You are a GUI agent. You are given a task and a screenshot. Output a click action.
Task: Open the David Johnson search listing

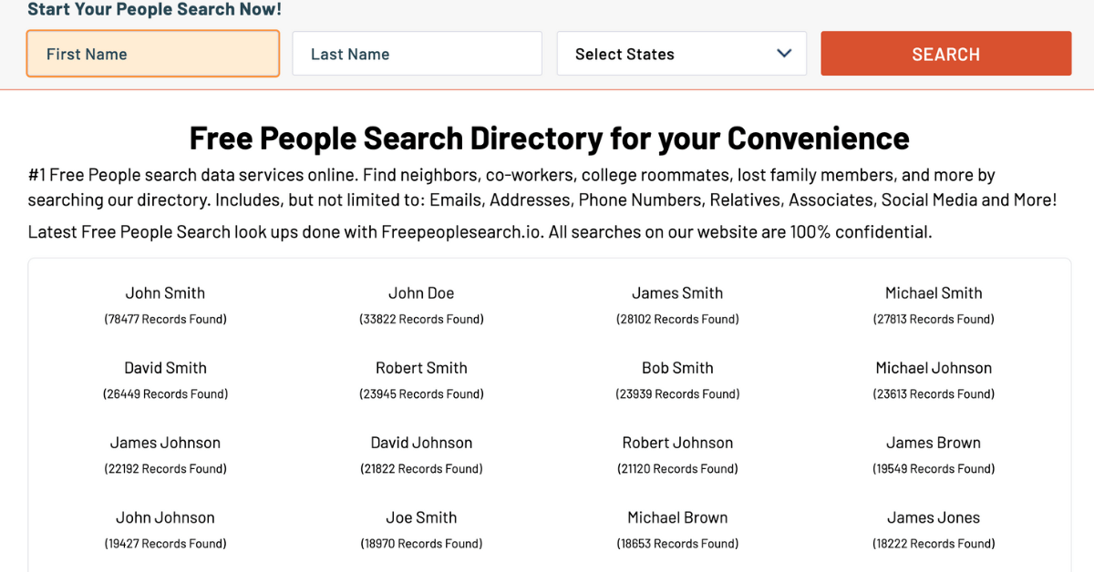(x=421, y=442)
